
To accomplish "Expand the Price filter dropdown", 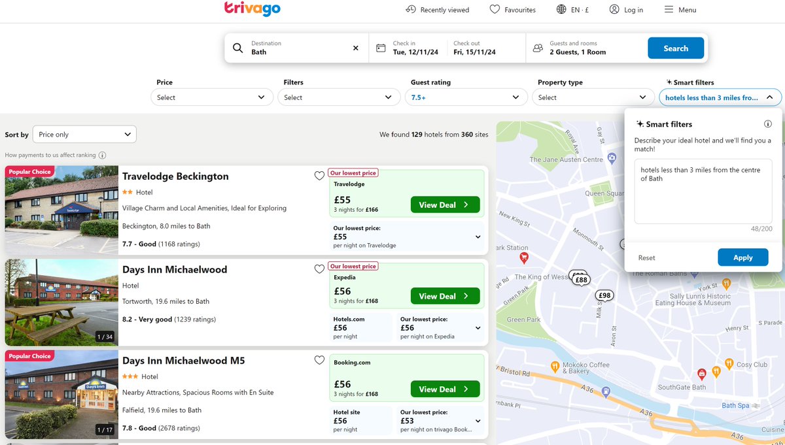I will 212,97.
